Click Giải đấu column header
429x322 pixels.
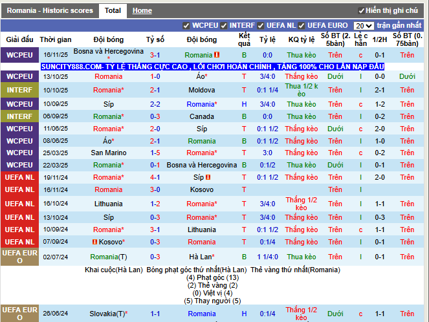[19, 39]
